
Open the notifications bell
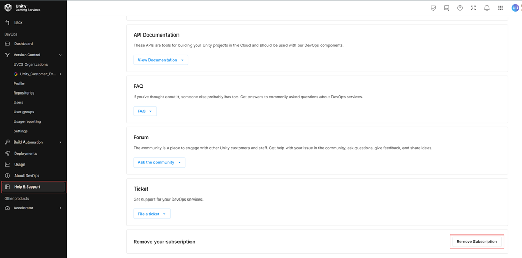click(487, 8)
